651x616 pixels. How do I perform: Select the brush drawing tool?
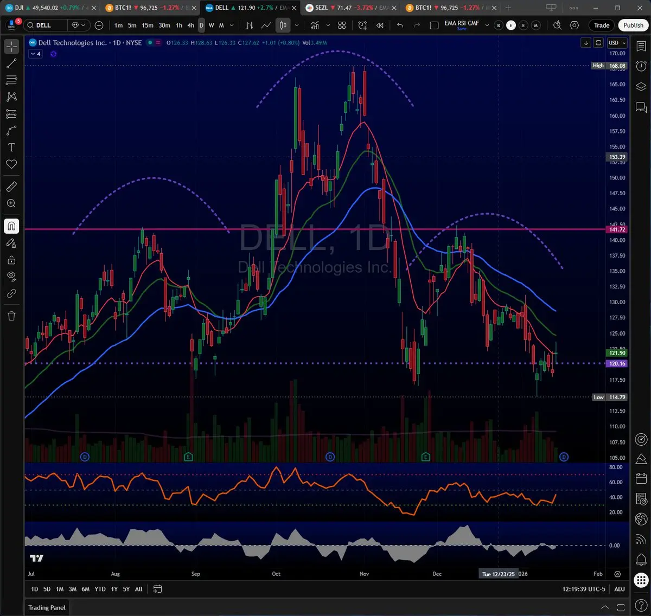[11, 131]
